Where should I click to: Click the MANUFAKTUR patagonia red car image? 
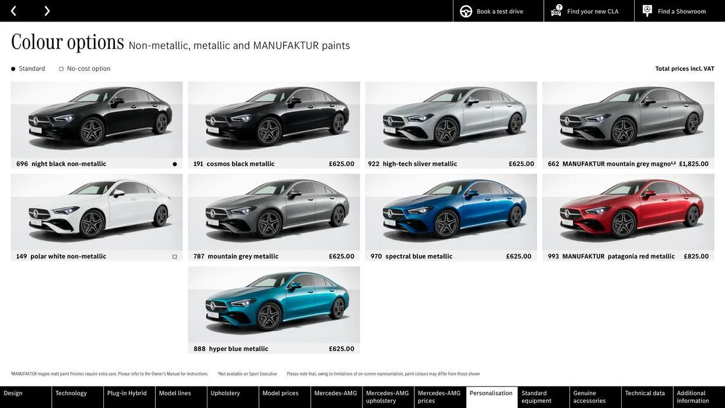pos(628,209)
